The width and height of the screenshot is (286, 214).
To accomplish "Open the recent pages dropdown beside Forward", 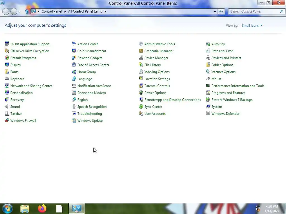I will pos(19,12).
